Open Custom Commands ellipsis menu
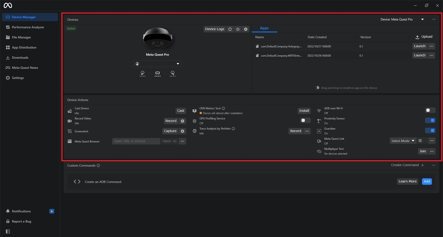443x237 pixels. tap(434, 165)
